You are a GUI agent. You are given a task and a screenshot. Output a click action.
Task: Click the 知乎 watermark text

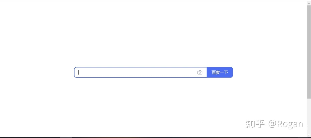click(255, 124)
